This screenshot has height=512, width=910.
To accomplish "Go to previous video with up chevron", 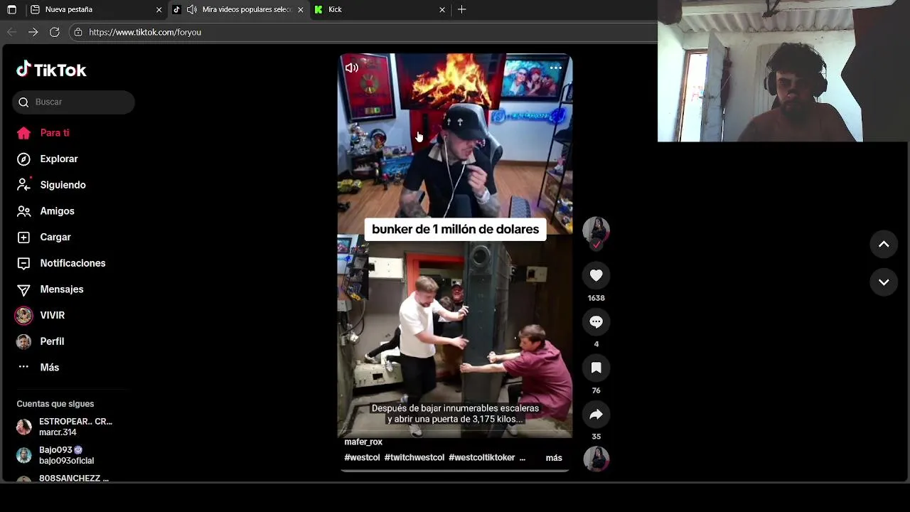I will click(884, 245).
